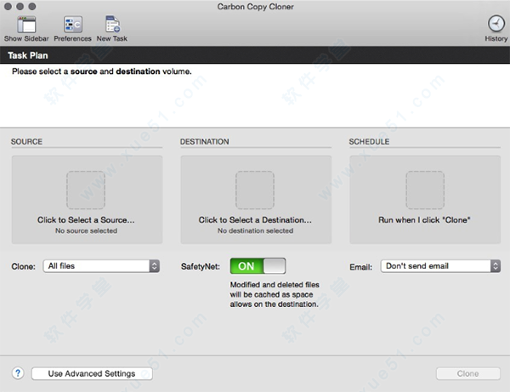This screenshot has width=510, height=392.
Task: Open the Email 'Don't send email' dropdown
Action: (440, 266)
